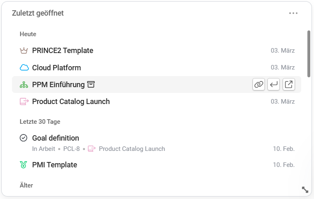The height and width of the screenshot is (199, 314).
Task: Open the Cloud Platform project
Action: 57,68
